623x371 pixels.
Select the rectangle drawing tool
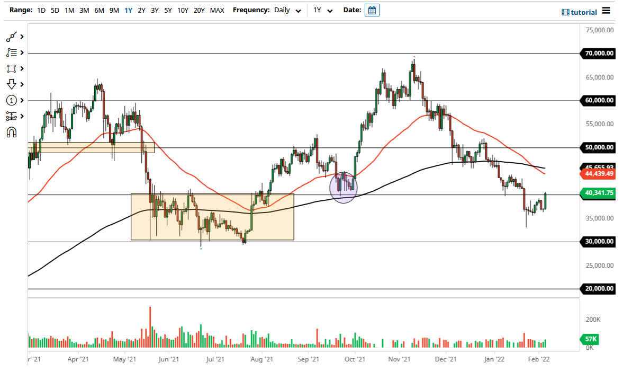10,68
